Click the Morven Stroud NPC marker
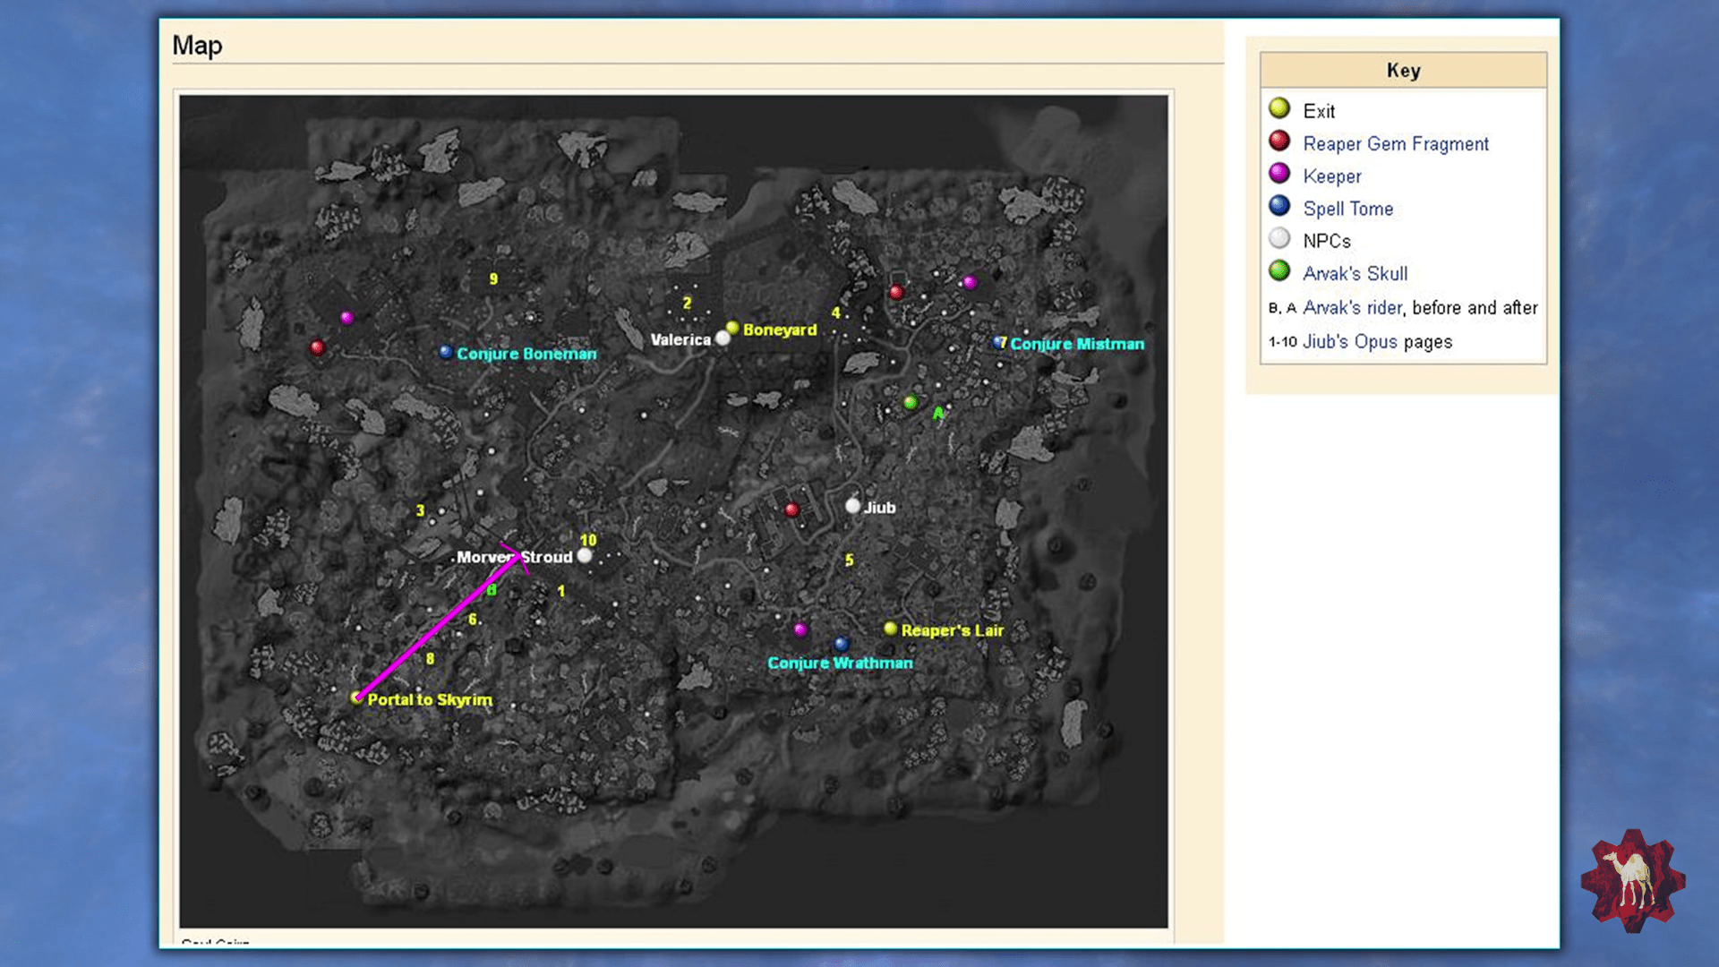 [x=585, y=555]
